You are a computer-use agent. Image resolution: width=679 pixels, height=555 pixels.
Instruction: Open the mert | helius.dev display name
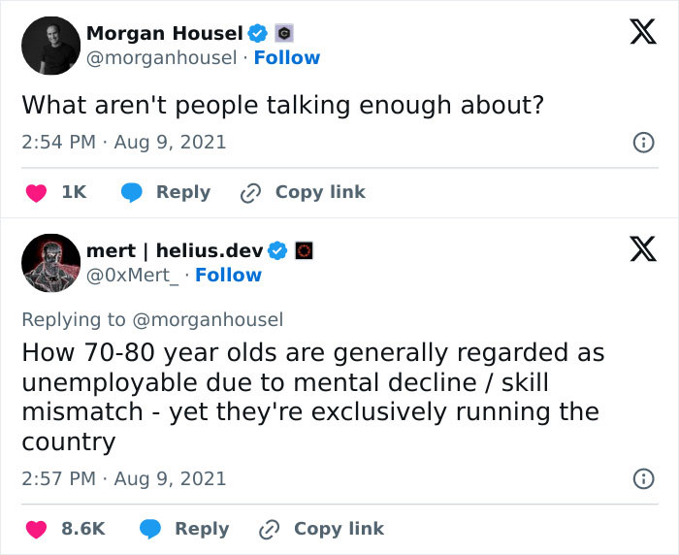175,251
